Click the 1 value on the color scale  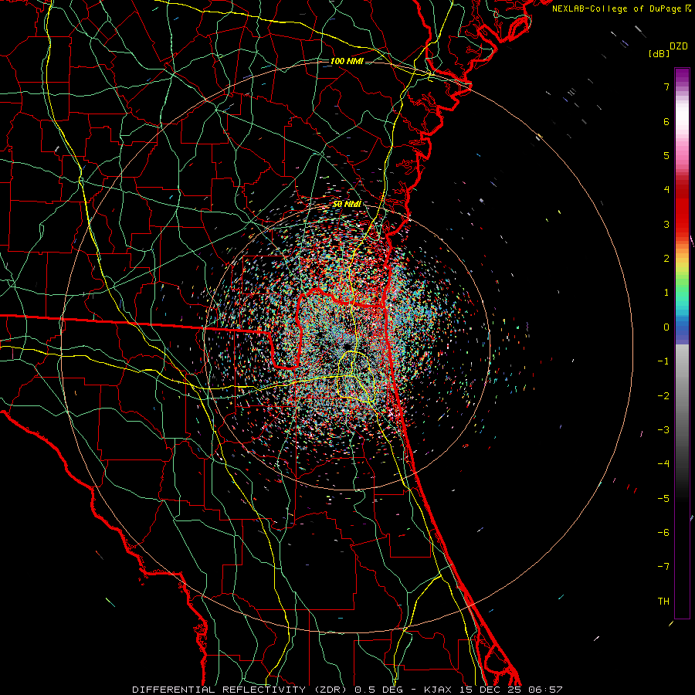(x=666, y=293)
